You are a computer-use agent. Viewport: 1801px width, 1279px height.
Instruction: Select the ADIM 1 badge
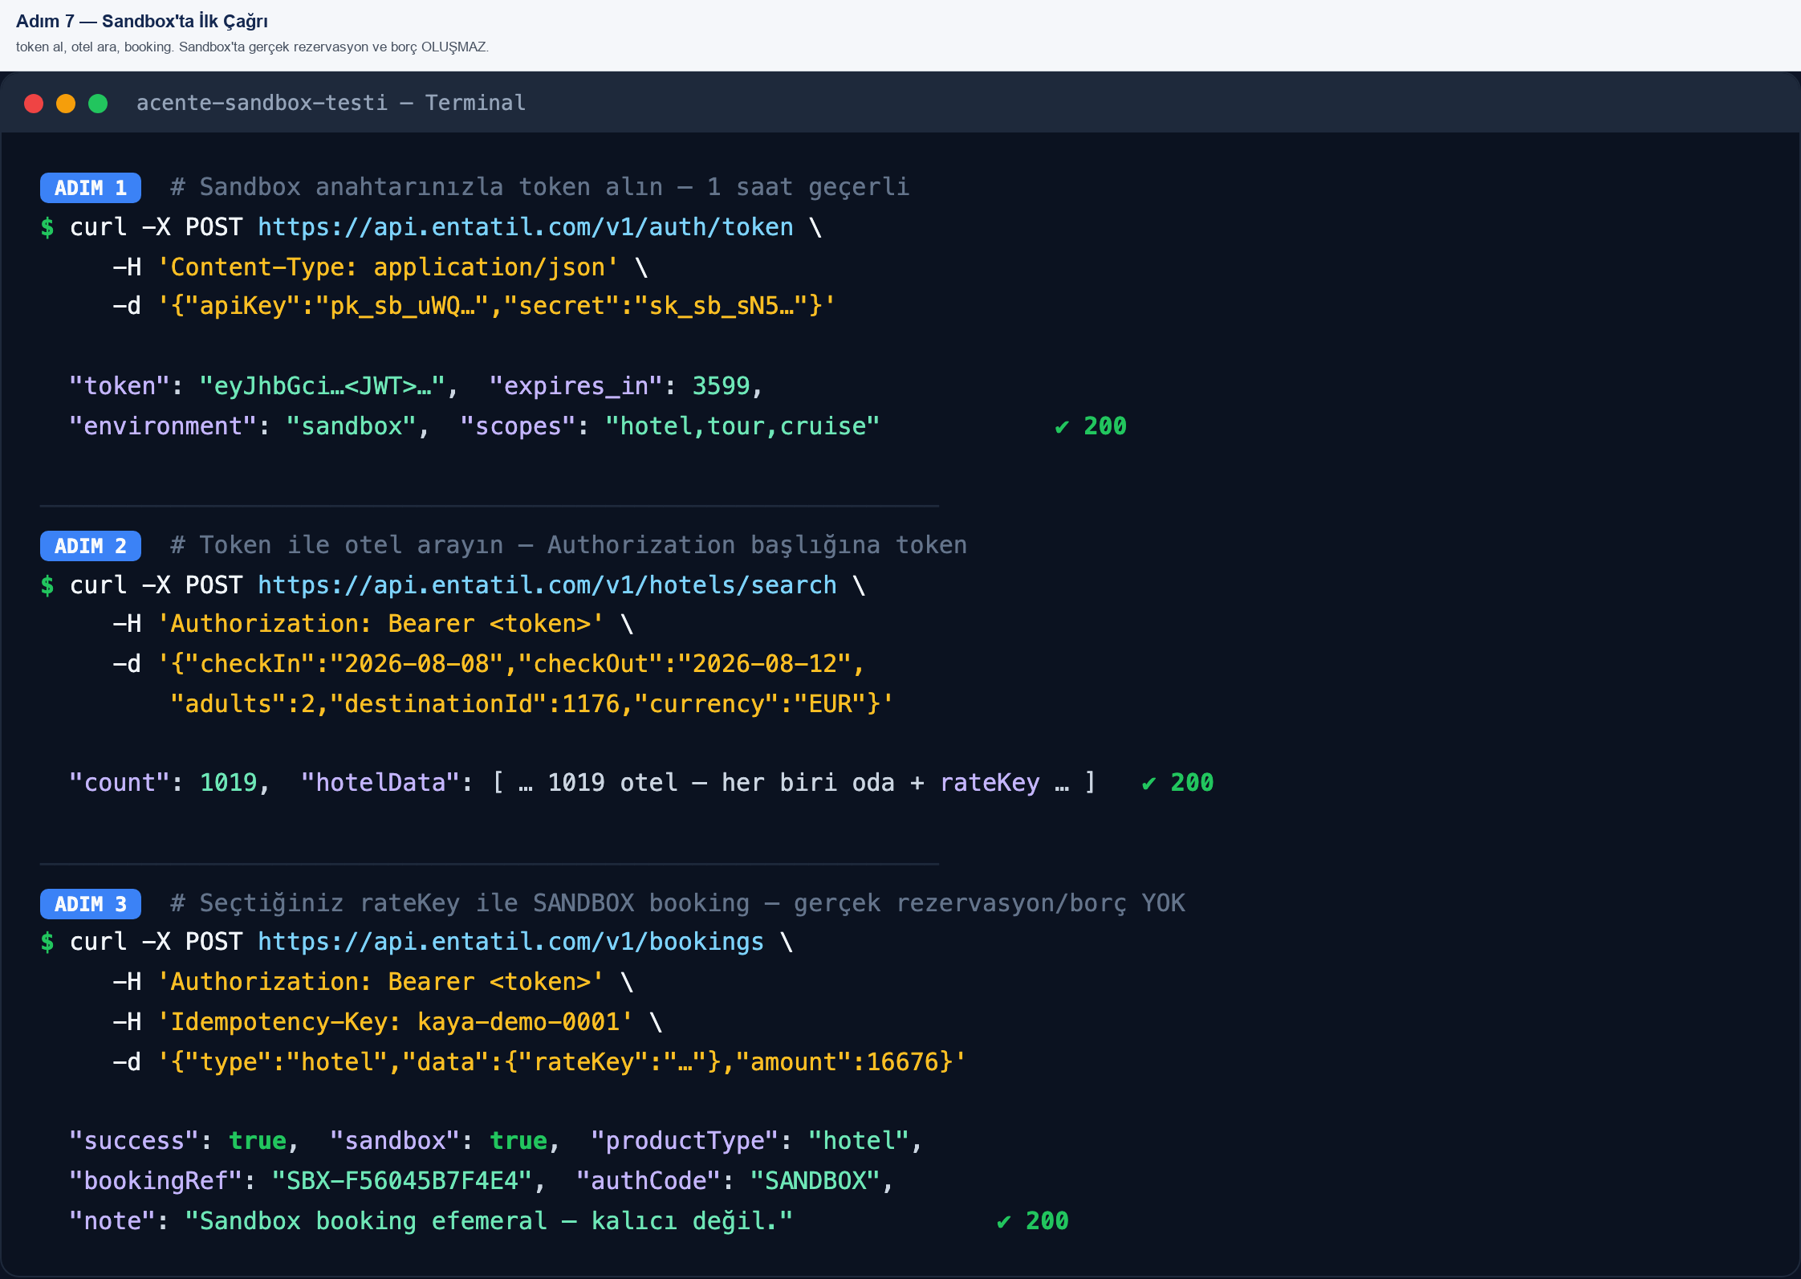(91, 188)
